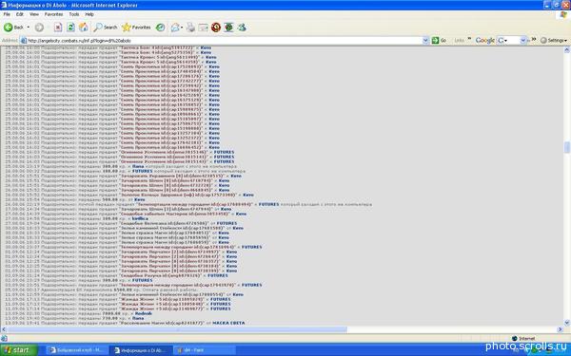
Task: Open the History panel icon
Action: [x=160, y=28]
